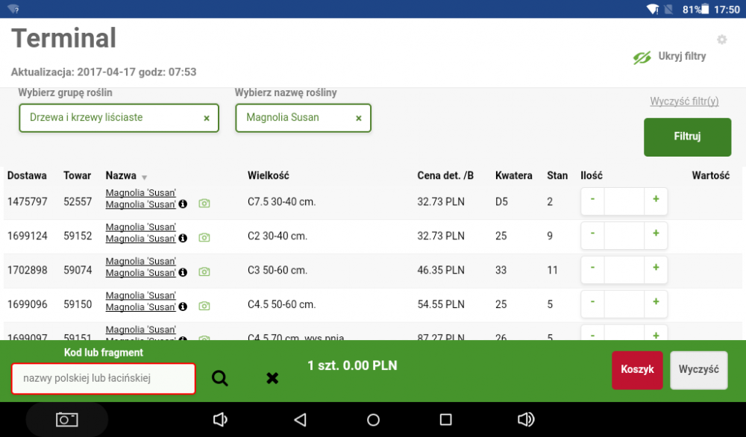Click the magnifier search icon
The width and height of the screenshot is (746, 437).
(219, 378)
